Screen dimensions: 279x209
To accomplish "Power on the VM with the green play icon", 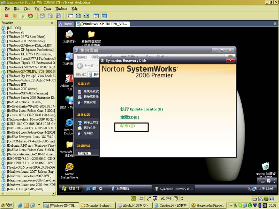I will point(23,16).
